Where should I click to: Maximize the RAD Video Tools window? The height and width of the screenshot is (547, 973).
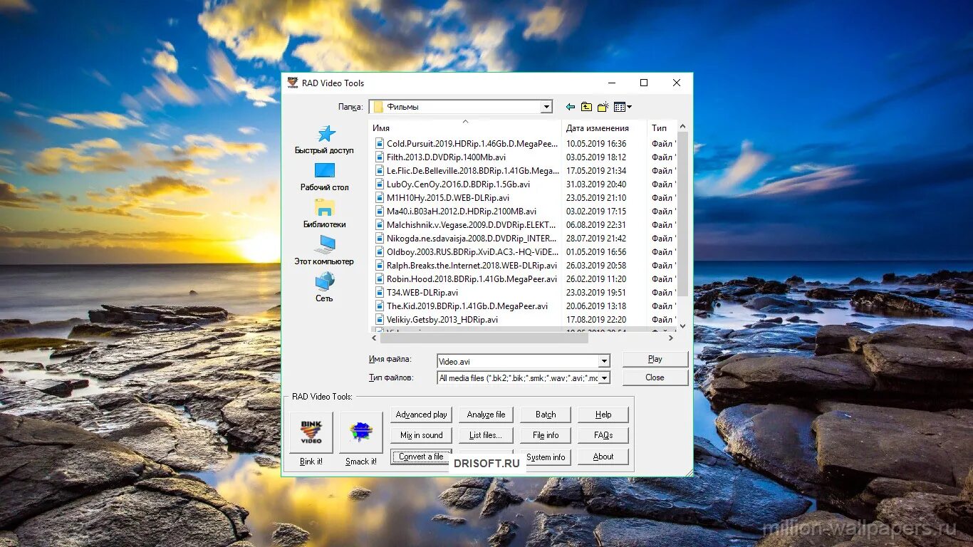[x=644, y=83]
